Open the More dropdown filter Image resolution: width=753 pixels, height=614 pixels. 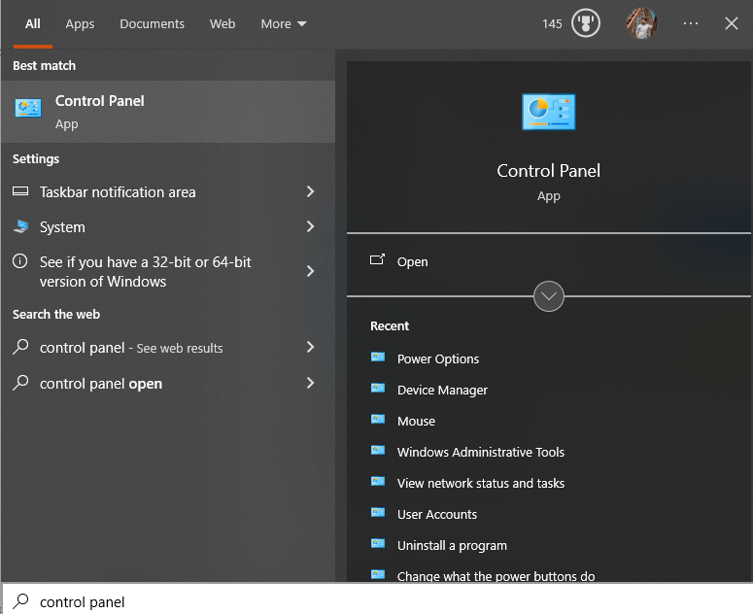click(284, 24)
